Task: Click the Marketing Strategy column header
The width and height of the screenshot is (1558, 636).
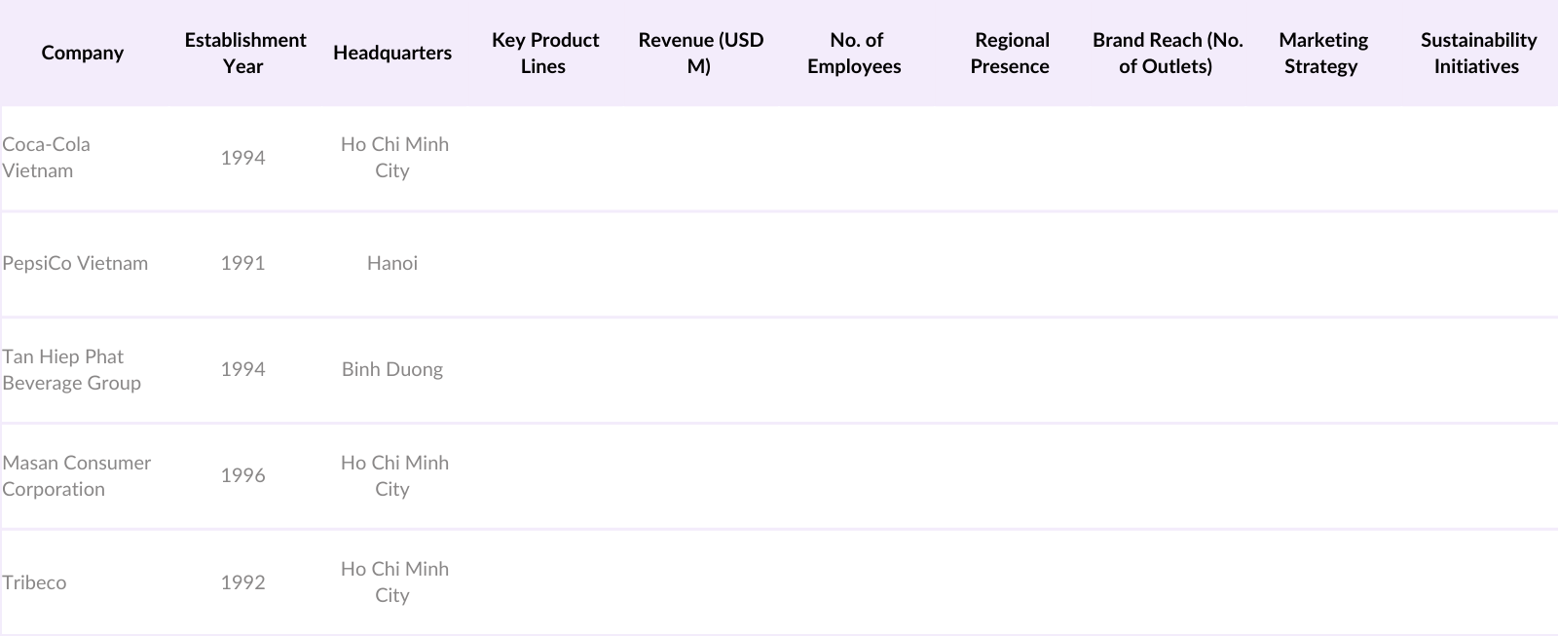Action: (x=1322, y=53)
